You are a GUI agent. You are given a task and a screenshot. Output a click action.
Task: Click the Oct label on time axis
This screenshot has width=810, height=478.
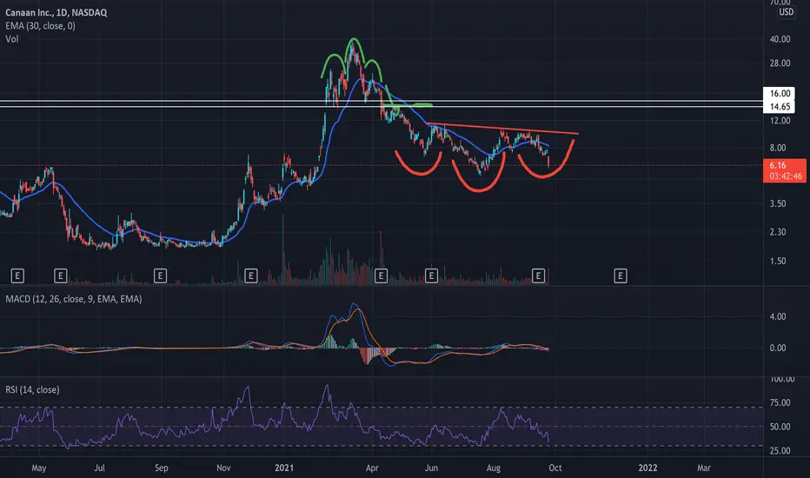click(555, 468)
